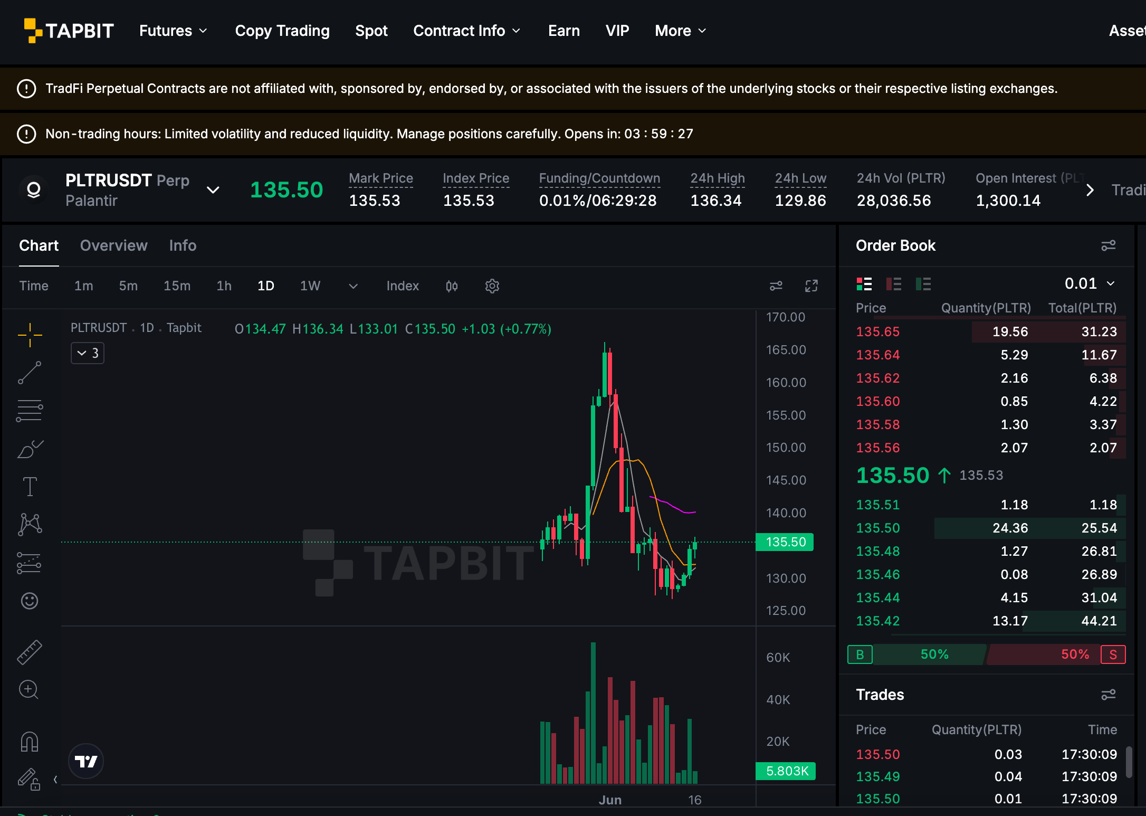Switch to the Info tab
This screenshot has width=1146, height=816.
183,245
